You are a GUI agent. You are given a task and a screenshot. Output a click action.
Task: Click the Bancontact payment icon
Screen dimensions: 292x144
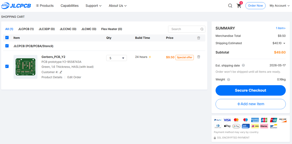pos(273,126)
